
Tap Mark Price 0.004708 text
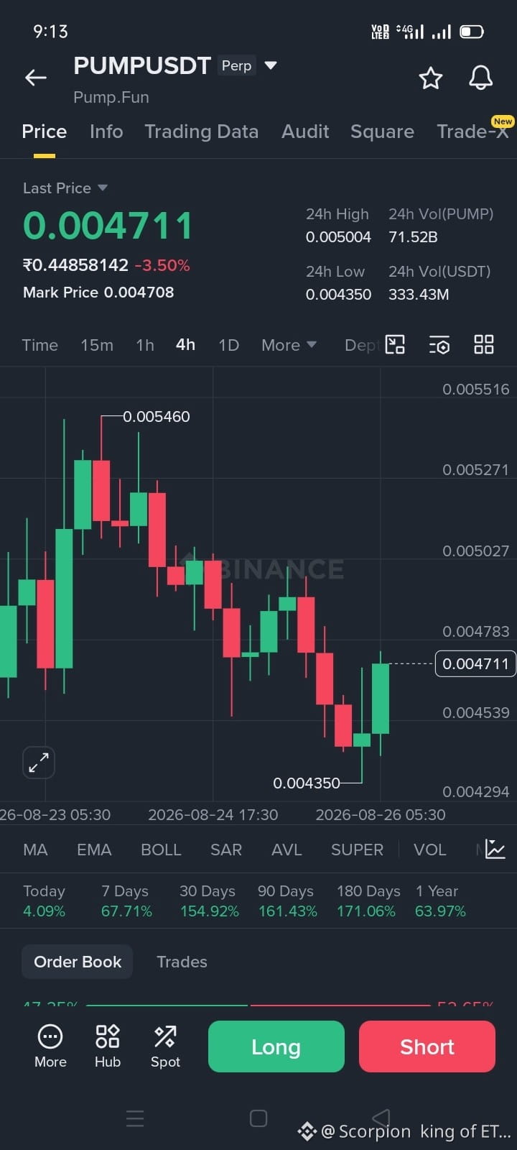pos(98,293)
